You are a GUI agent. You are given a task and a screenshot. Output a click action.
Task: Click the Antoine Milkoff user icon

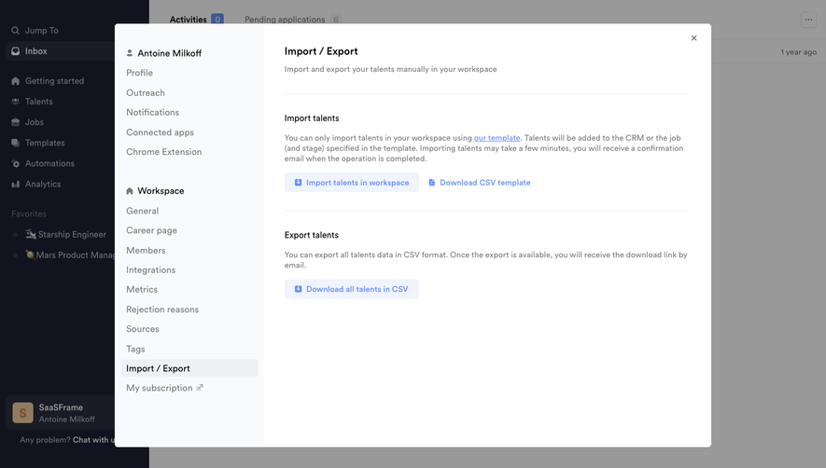pos(130,53)
